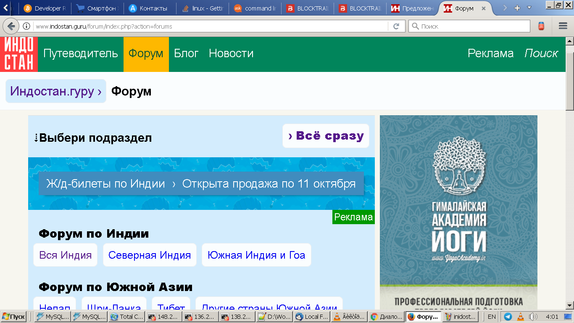Expand the list of all tabs dropdown
The image size is (574, 323).
(x=529, y=8)
